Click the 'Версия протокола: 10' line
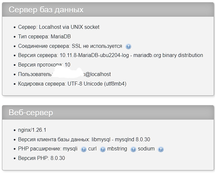The image size is (215, 176). pyautogui.click(x=44, y=65)
